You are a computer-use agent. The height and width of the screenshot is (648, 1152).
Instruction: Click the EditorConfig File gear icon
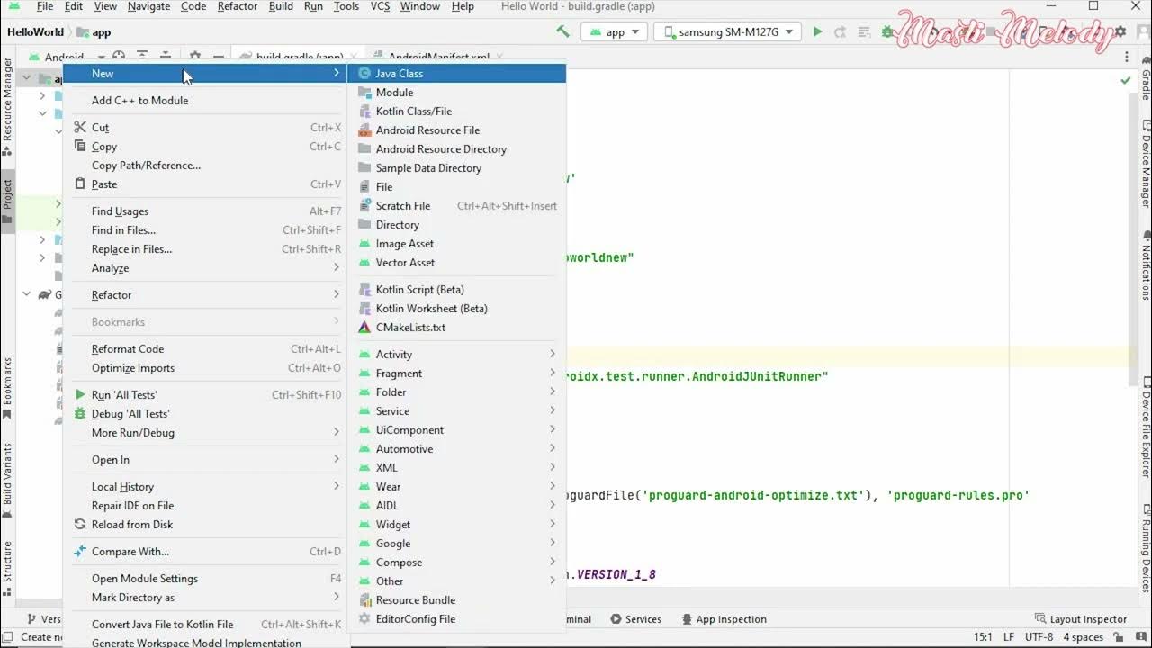point(364,619)
